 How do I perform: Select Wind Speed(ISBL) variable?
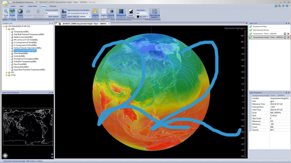coord(21,53)
